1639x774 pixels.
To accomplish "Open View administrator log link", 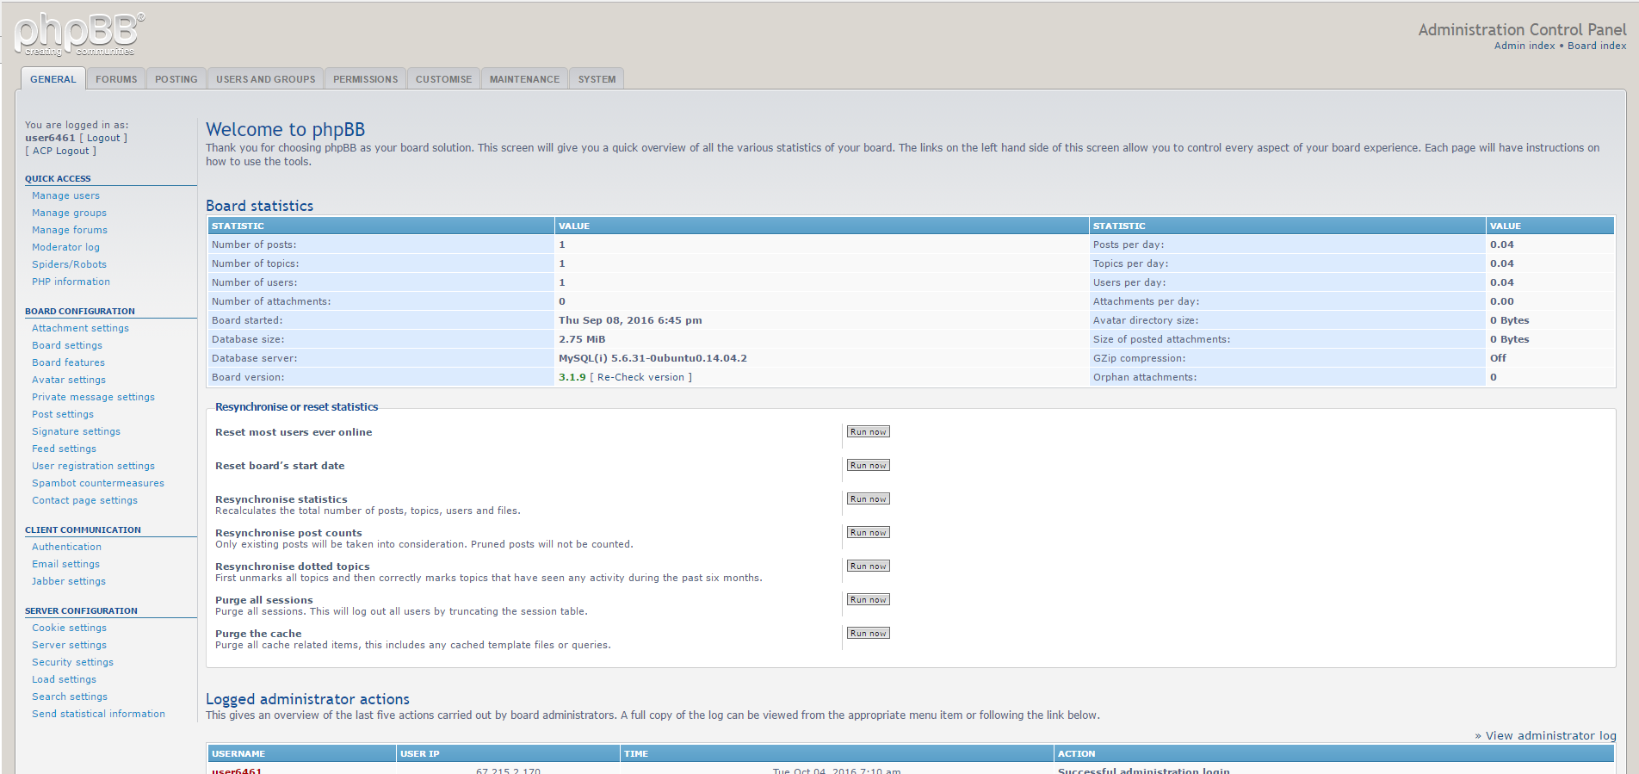I will point(1550,735).
